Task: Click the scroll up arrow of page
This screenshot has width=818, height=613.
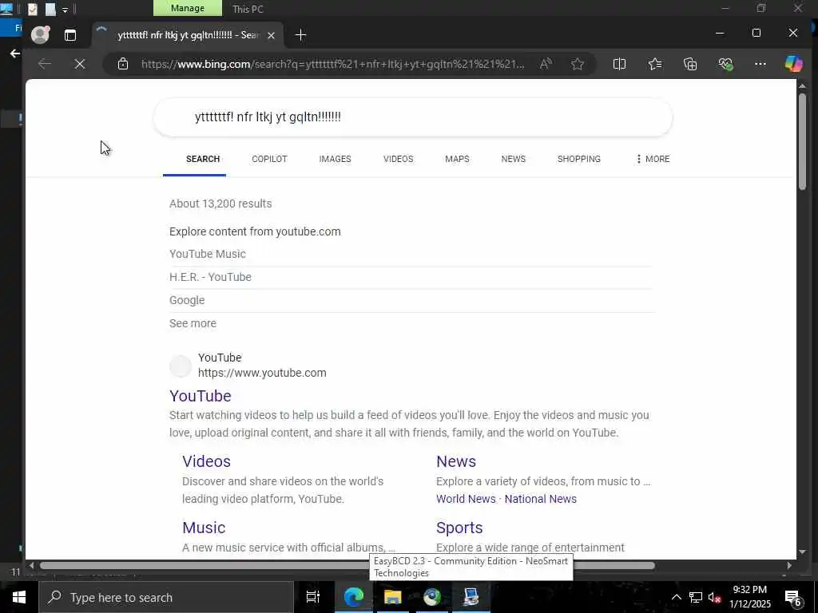Action: point(802,85)
